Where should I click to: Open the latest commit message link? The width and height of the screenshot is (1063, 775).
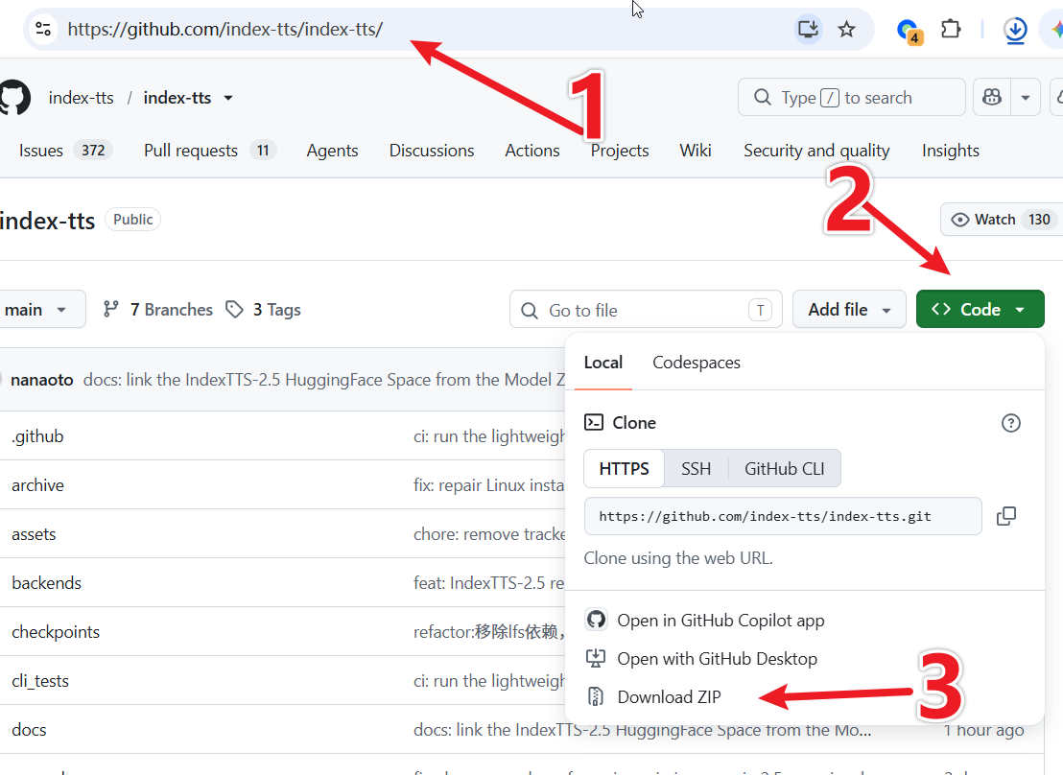[323, 380]
